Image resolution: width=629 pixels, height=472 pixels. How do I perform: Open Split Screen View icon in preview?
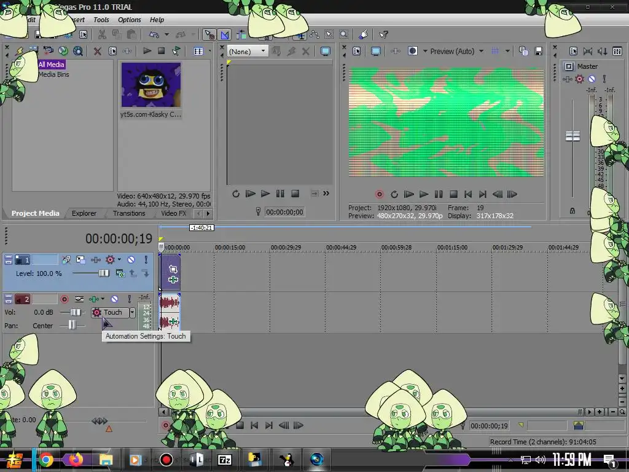pyautogui.click(x=412, y=51)
